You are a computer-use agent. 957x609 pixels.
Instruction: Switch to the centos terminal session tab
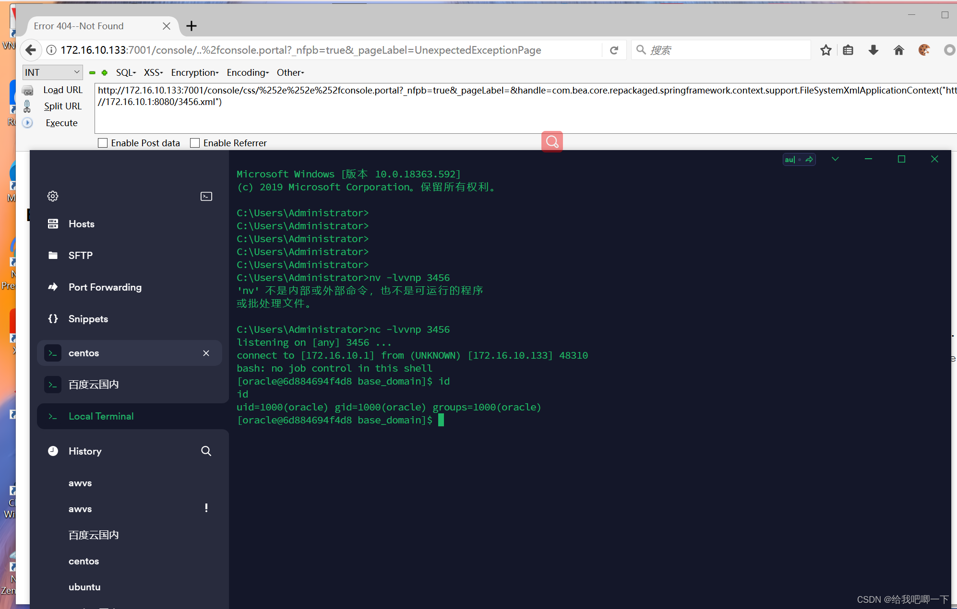pyautogui.click(x=84, y=353)
